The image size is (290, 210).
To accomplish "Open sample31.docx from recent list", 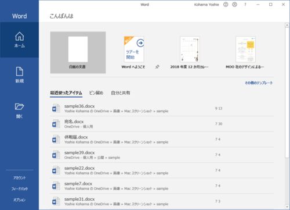I will coord(162,201).
